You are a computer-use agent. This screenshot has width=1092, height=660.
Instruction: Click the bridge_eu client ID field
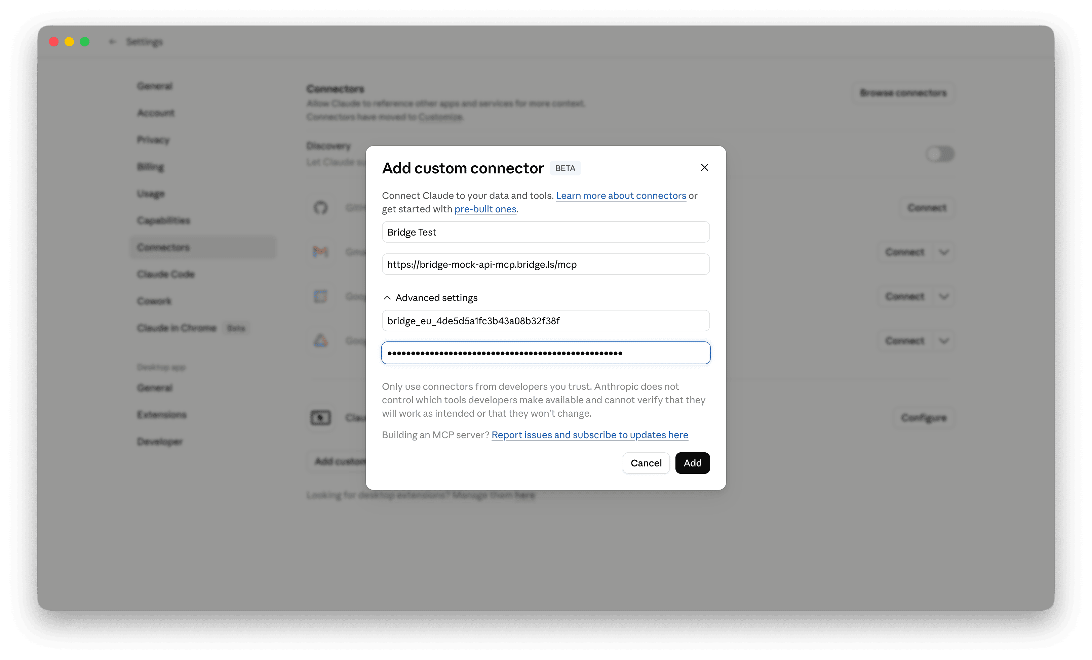(x=546, y=321)
